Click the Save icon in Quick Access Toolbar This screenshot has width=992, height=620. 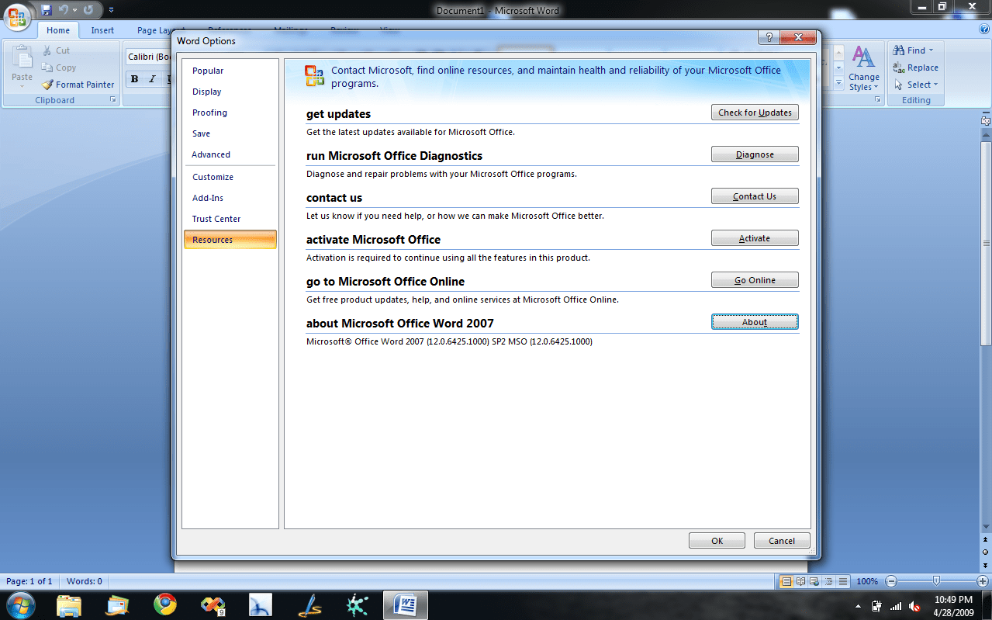coord(47,10)
